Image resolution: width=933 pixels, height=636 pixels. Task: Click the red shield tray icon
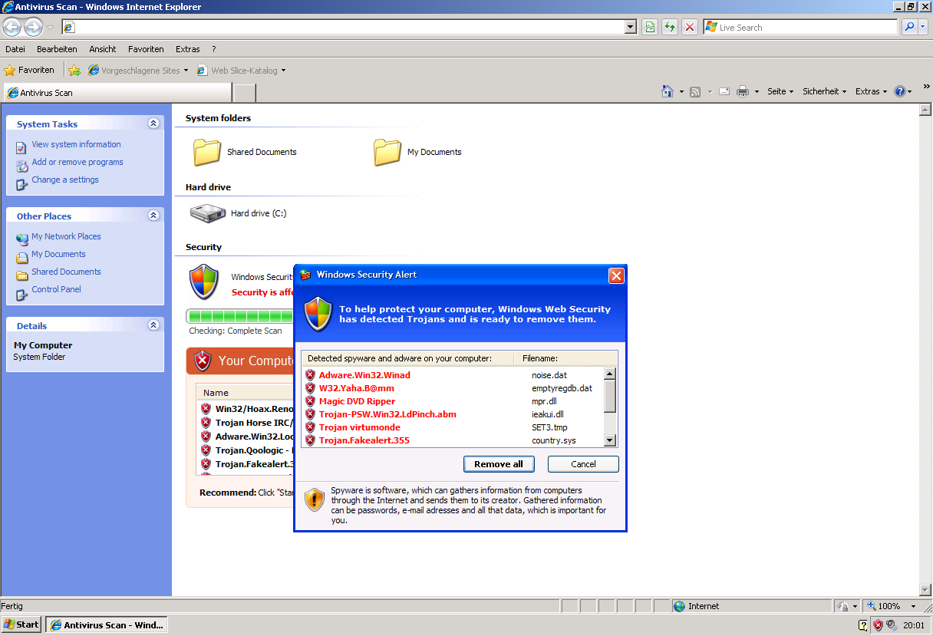pyautogui.click(x=878, y=625)
